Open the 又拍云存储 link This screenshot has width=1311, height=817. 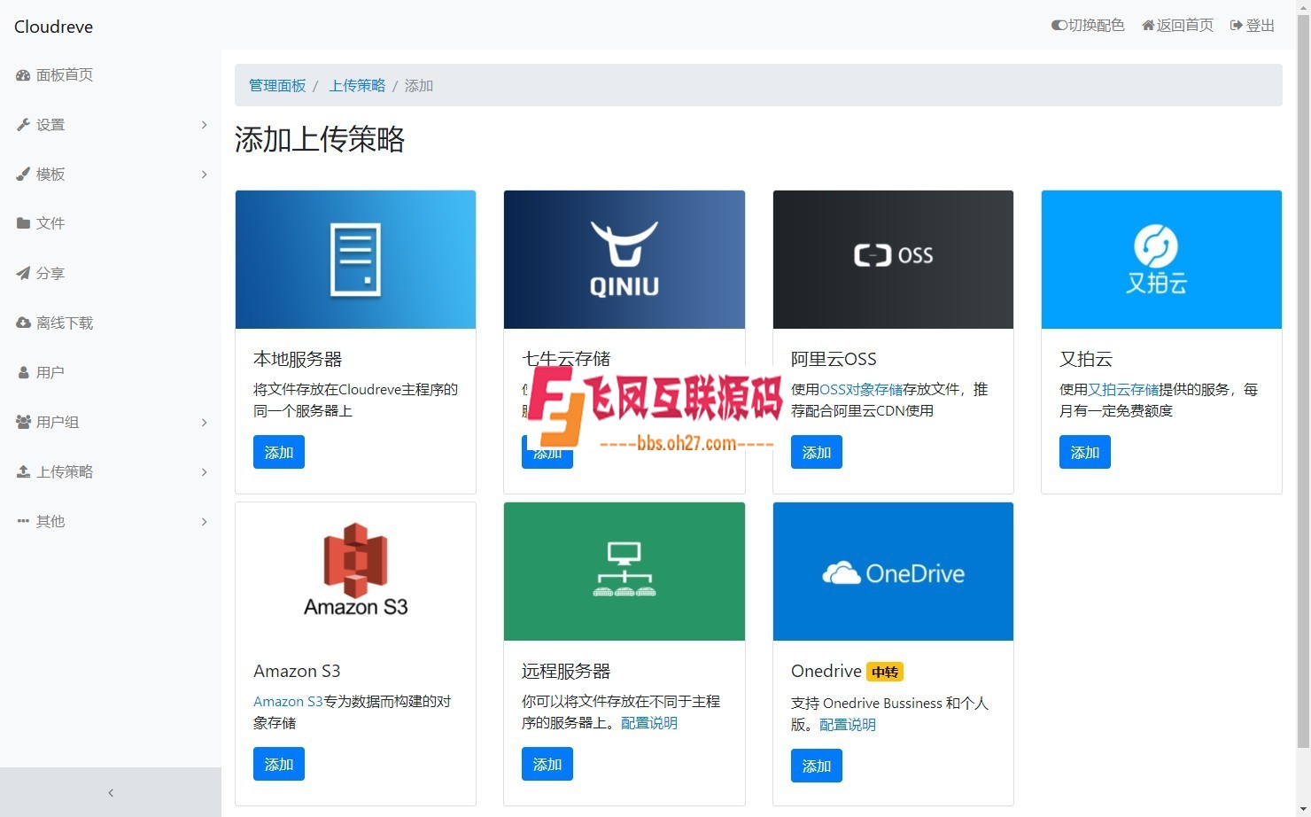click(1123, 390)
